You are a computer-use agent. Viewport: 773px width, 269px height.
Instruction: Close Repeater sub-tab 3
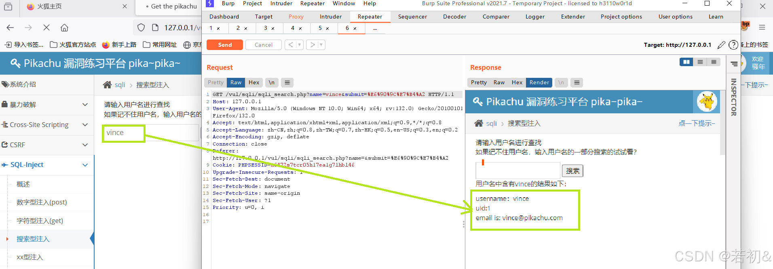click(273, 29)
